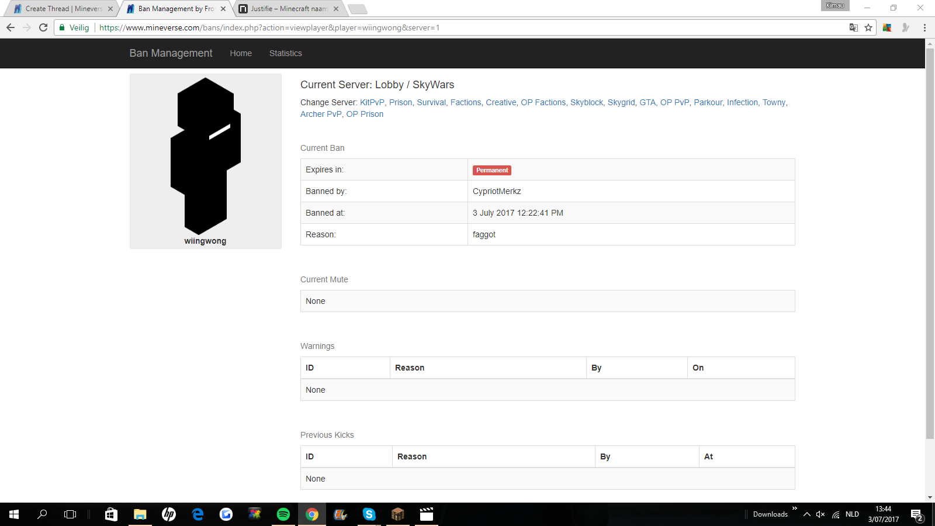Click the browser forward arrow
The height and width of the screenshot is (526, 935).
pyautogui.click(x=27, y=27)
